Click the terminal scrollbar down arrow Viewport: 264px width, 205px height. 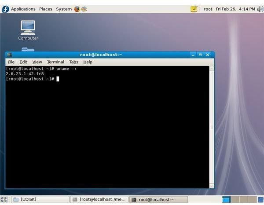point(212,186)
